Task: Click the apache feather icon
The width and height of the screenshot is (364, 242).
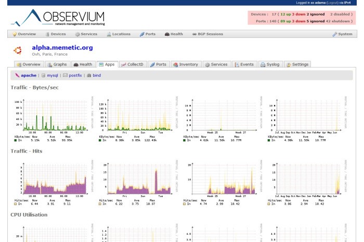Action: pos(17,75)
